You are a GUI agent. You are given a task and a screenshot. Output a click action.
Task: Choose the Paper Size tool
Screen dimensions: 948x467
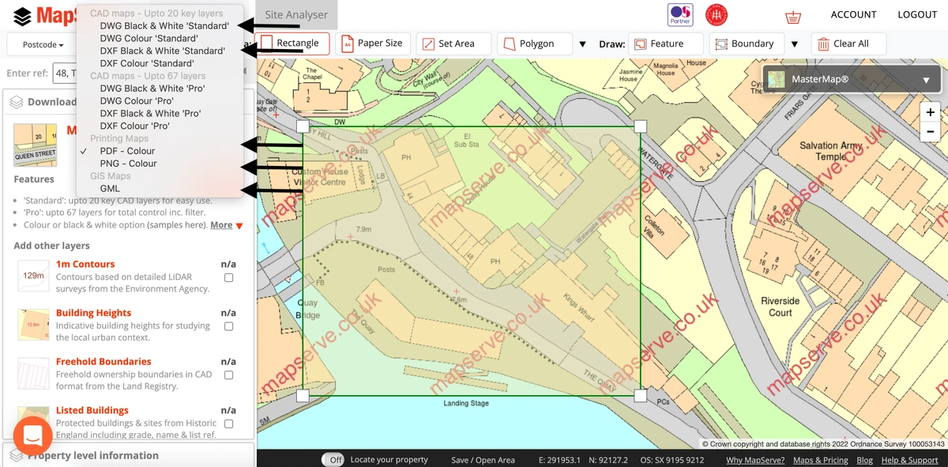tap(373, 43)
